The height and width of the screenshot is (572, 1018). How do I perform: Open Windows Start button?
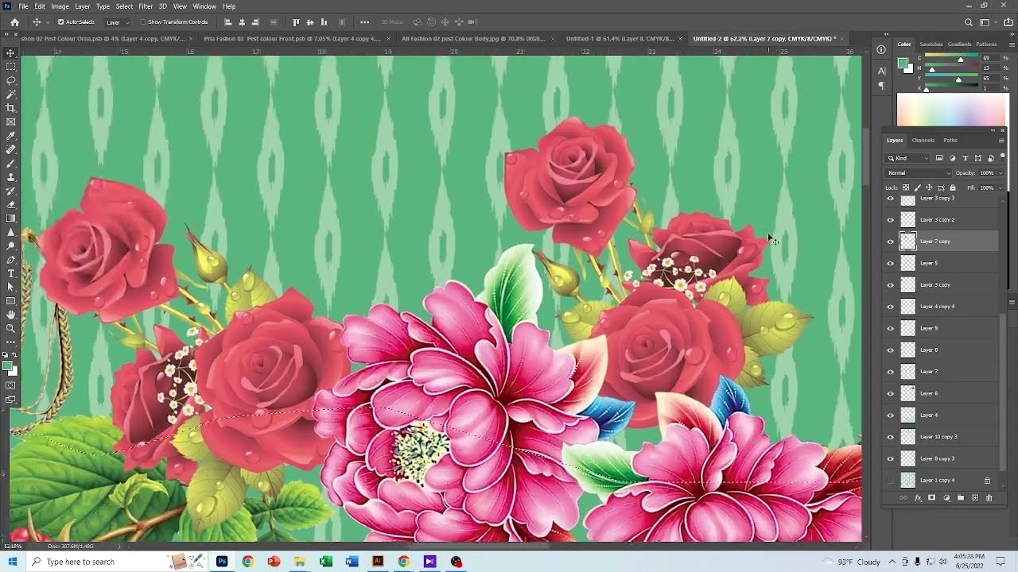[12, 562]
